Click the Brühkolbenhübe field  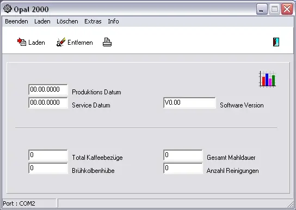click(48, 168)
